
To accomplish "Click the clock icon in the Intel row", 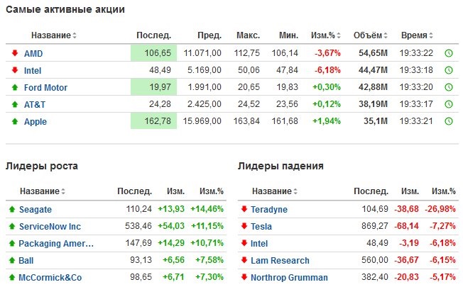I will point(449,70).
